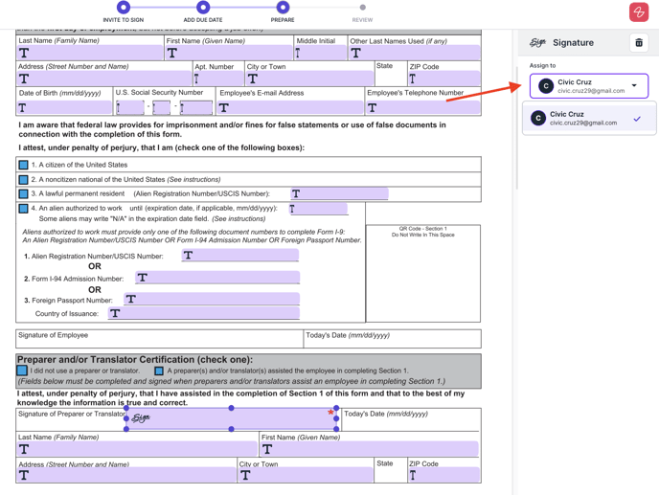Check 'I did not use a preparer or translator'

[22, 371]
